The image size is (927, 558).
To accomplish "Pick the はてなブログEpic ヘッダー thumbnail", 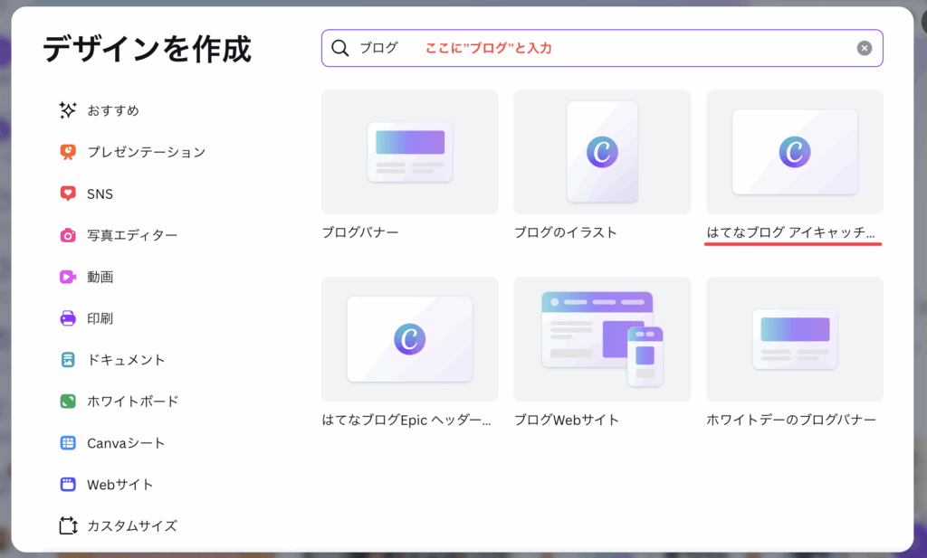I will tap(409, 339).
